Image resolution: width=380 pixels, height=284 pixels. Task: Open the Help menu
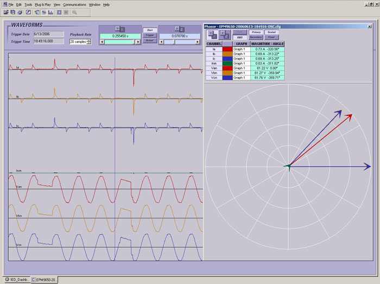tap(106, 4)
